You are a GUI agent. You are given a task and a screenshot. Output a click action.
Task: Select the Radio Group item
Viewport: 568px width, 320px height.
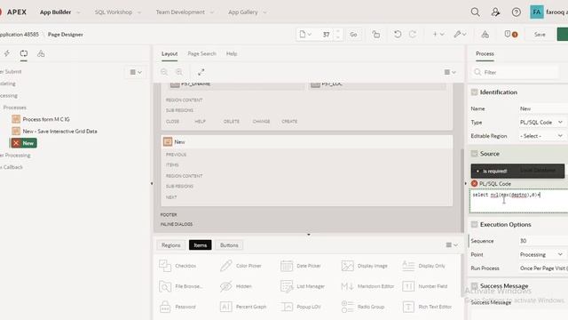(x=363, y=307)
